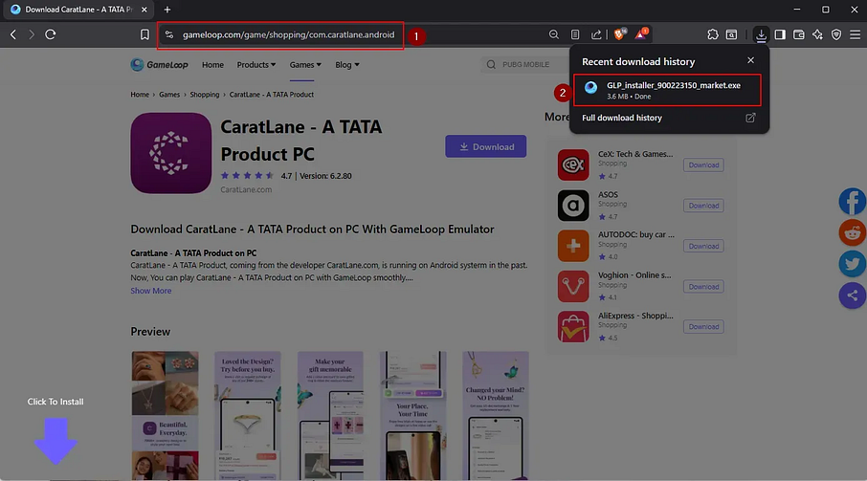Screen dimensions: 867x481
Task: Download CeX: Tech & Games app
Action: coord(703,165)
